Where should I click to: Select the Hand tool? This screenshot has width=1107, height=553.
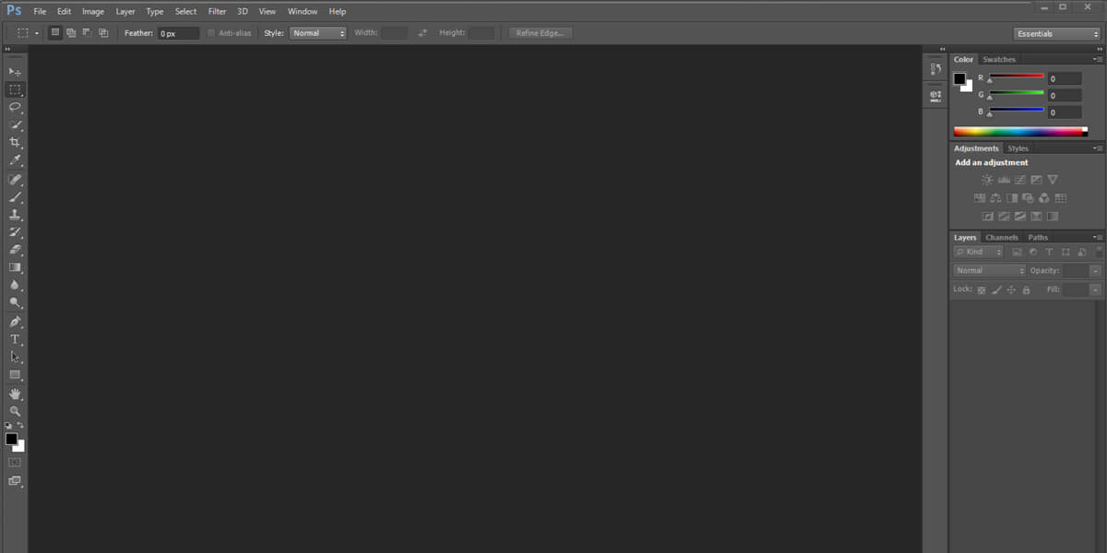[15, 394]
